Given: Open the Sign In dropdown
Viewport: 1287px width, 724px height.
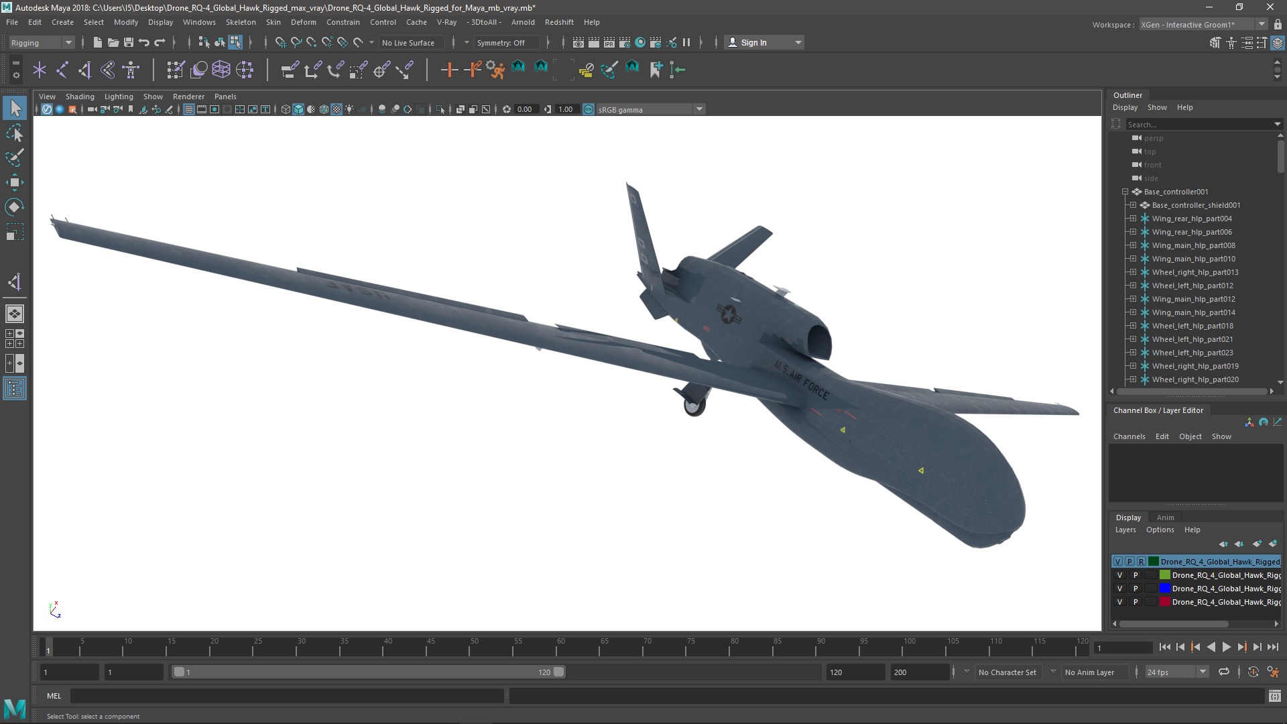Looking at the screenshot, I should 764,42.
